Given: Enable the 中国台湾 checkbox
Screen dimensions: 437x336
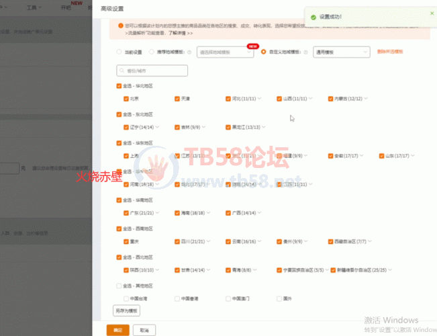Looking at the screenshot, I should point(126,298).
